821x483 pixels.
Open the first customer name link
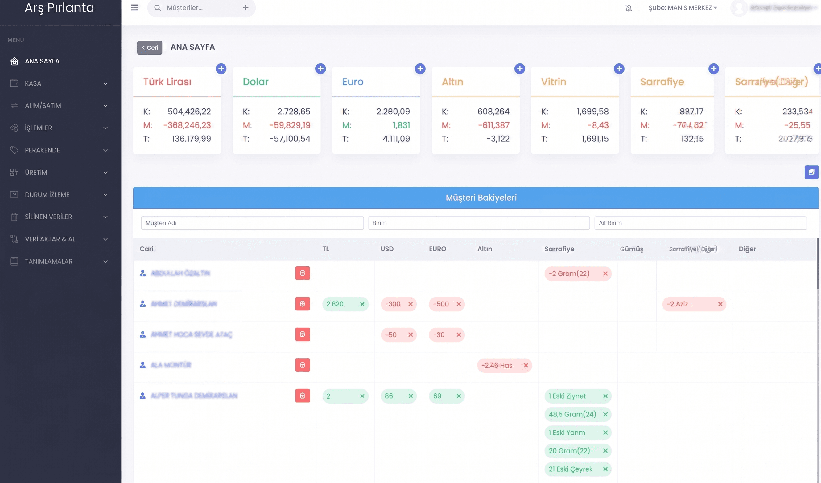pyautogui.click(x=180, y=274)
